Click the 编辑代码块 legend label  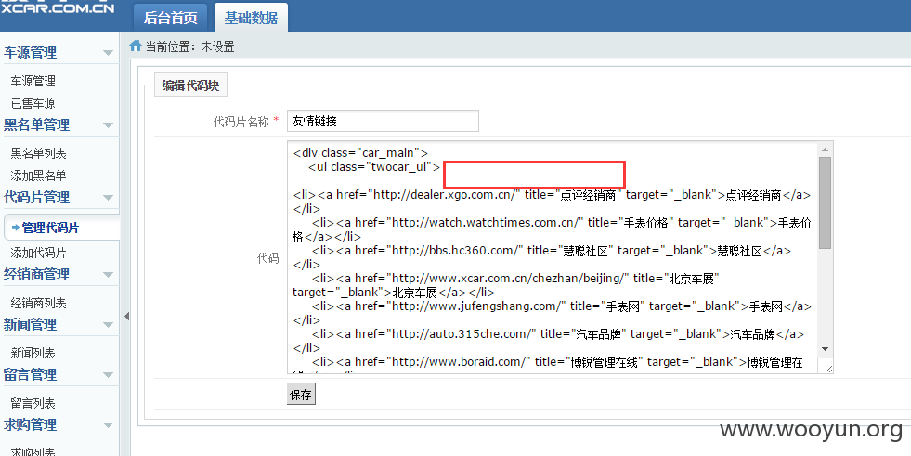point(190,85)
